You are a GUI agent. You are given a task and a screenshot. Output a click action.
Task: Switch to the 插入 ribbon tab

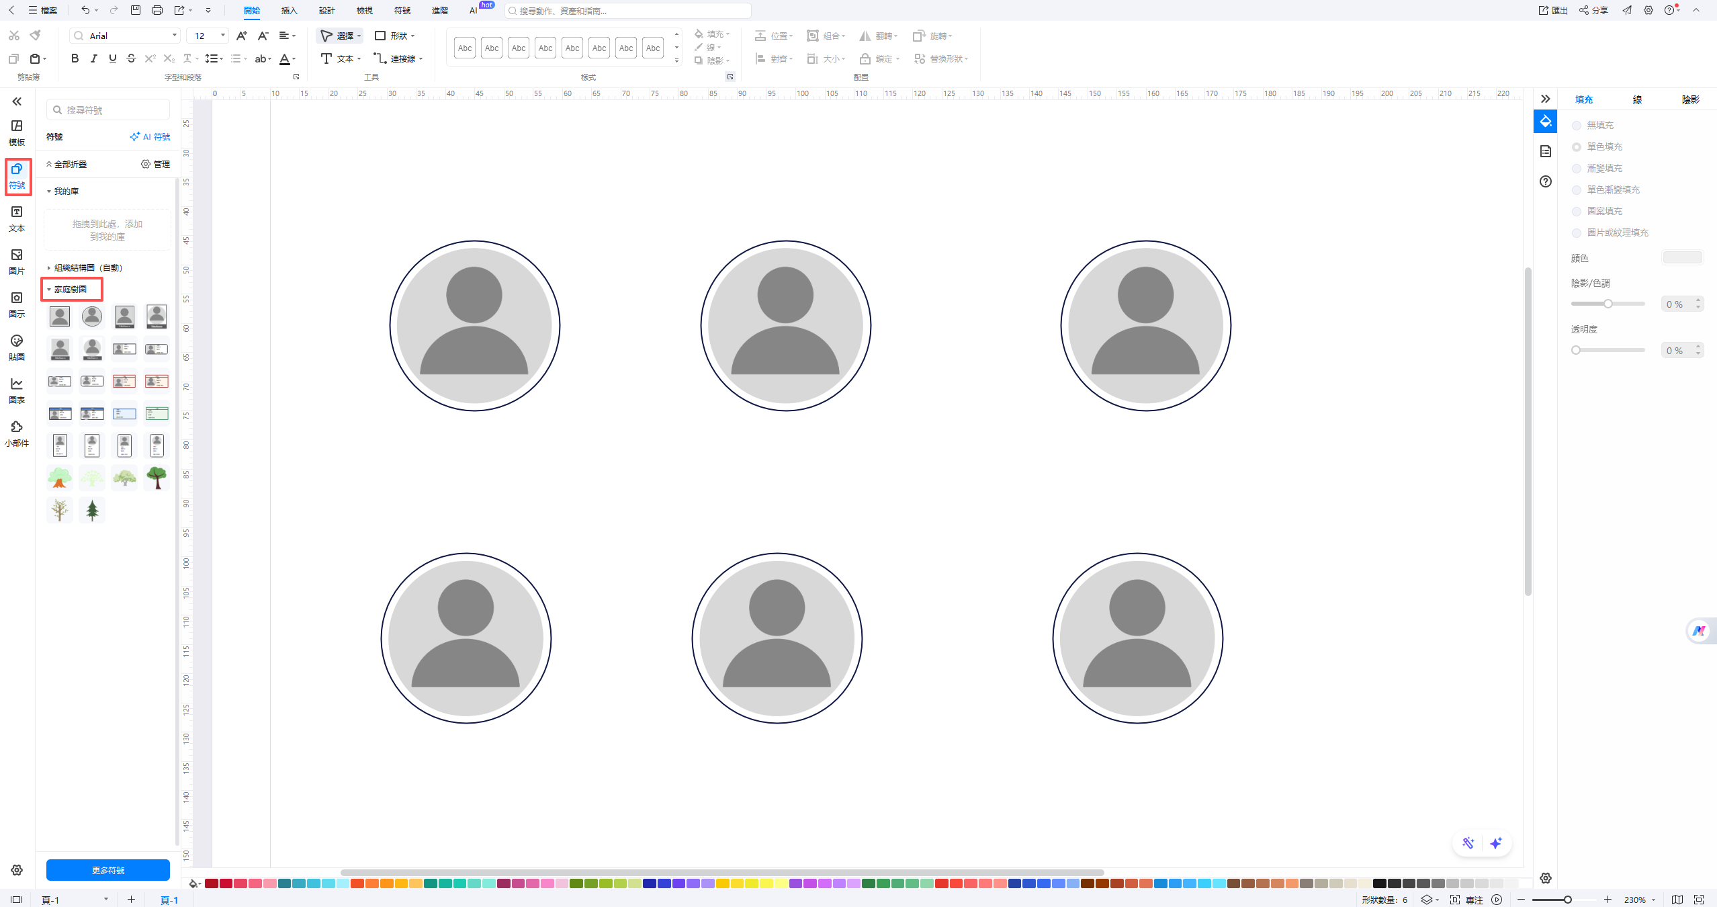coord(289,10)
